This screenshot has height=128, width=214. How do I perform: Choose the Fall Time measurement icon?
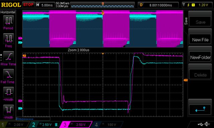click(8, 74)
